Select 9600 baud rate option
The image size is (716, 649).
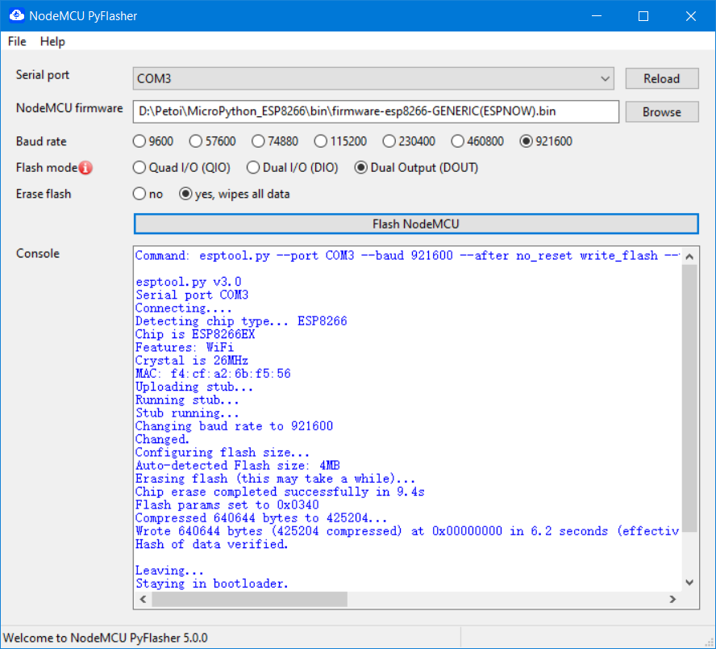point(139,141)
